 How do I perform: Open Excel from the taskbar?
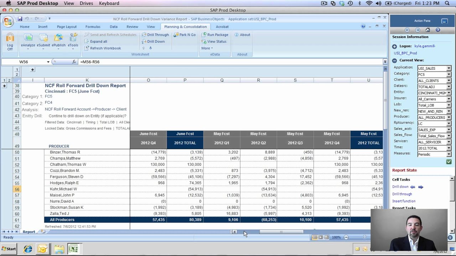click(x=73, y=249)
